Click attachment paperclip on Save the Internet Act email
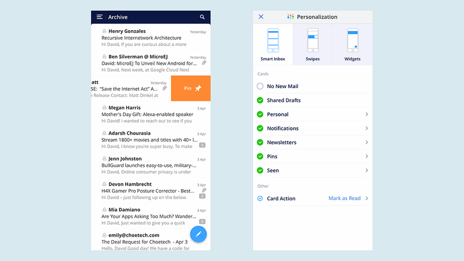Image resolution: width=464 pixels, height=261 pixels. [165, 89]
